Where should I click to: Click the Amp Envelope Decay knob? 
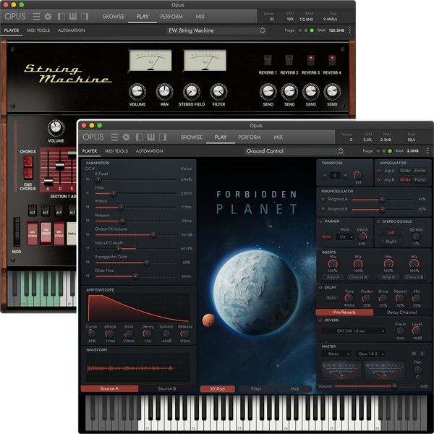coord(147,333)
